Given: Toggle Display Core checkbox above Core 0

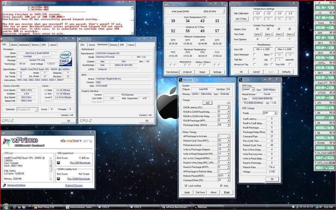Looking at the screenshot, I should [x=257, y=29].
